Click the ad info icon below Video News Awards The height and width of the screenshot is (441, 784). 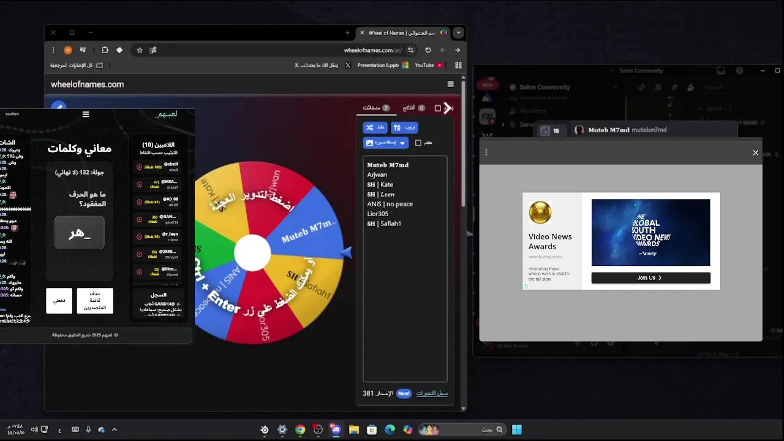[x=526, y=286]
